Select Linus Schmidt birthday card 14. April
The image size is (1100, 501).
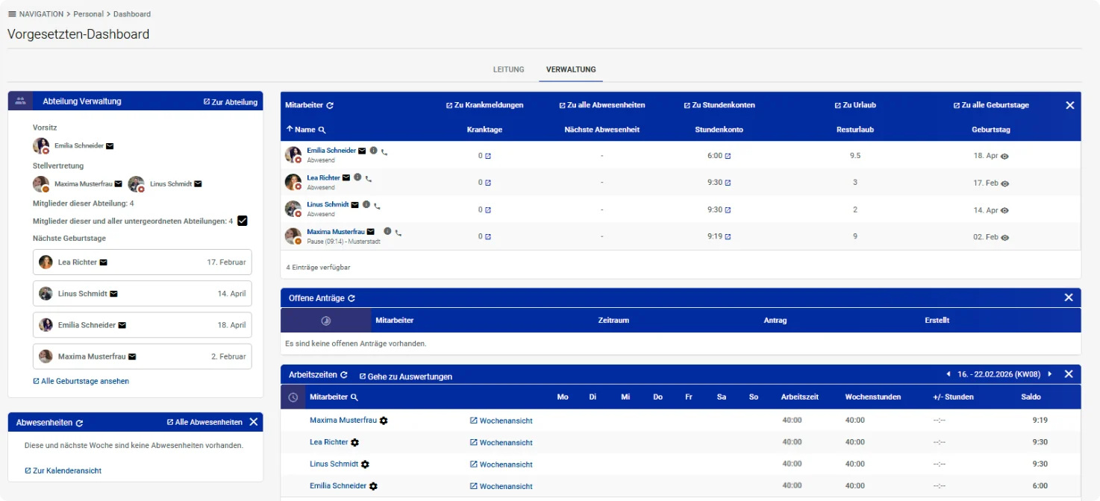coord(143,294)
